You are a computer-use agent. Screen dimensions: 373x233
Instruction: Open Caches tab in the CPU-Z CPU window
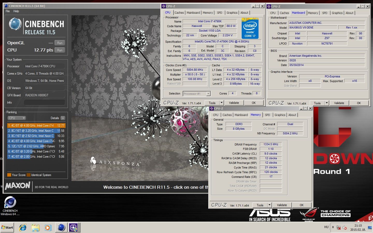coord(179,13)
